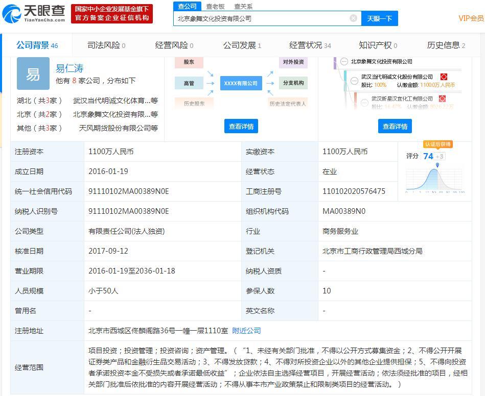The image size is (485, 396).
Task: Collapse the 武汉当代明诚文化股份有限公司 tree node
Action: [x=355, y=80]
